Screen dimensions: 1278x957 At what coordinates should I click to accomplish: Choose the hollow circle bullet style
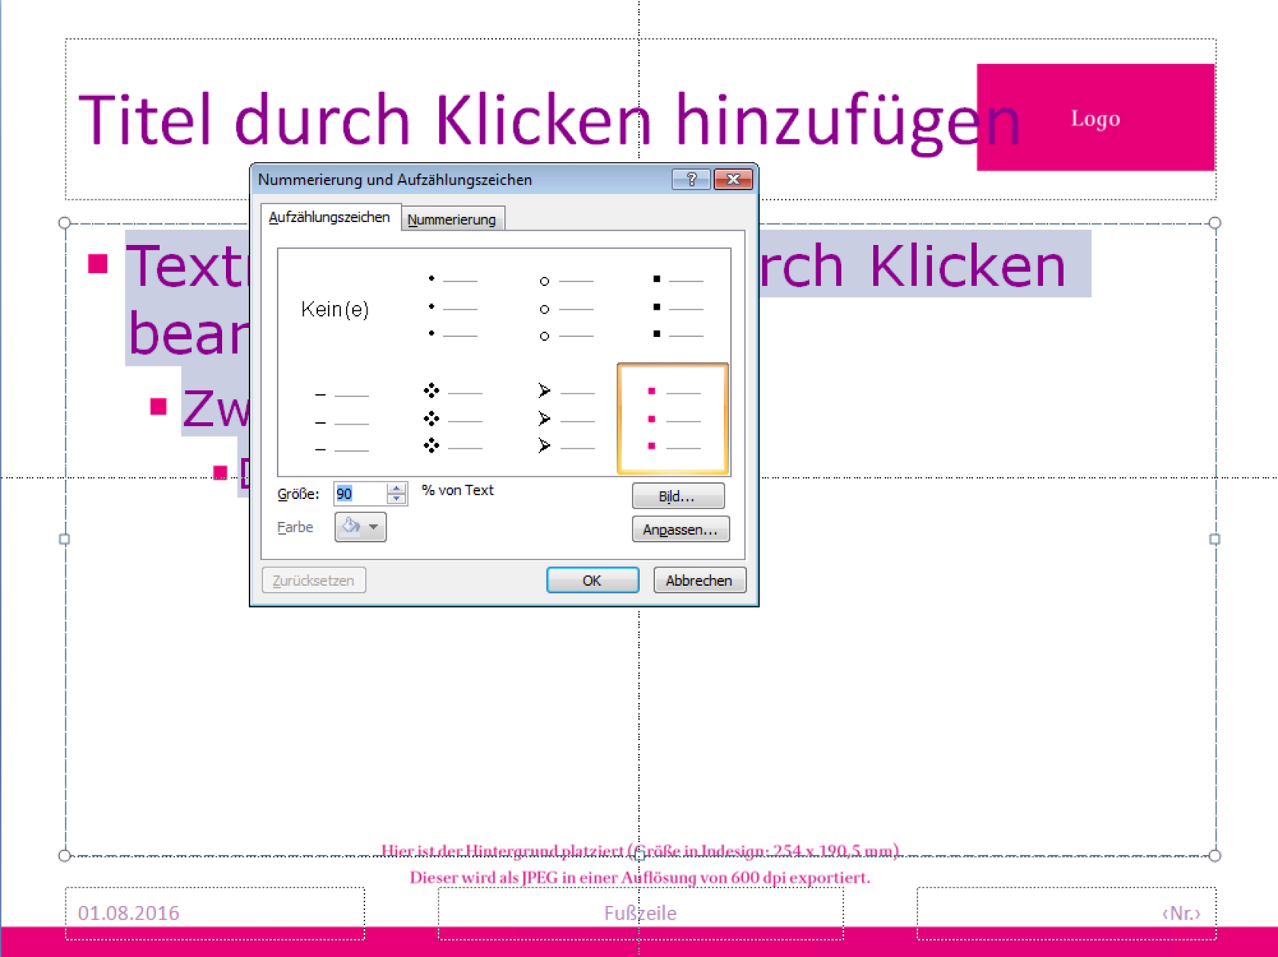pyautogui.click(x=566, y=308)
